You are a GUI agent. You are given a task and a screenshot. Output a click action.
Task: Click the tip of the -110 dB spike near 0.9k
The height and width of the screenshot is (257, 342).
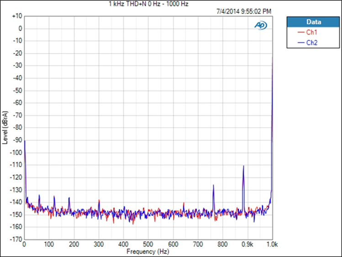click(243, 166)
